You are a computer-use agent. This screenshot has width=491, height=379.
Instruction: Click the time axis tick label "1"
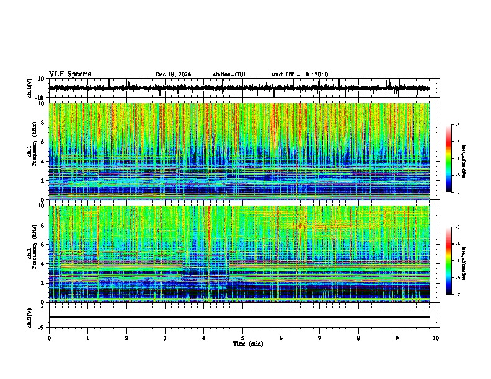88,338
